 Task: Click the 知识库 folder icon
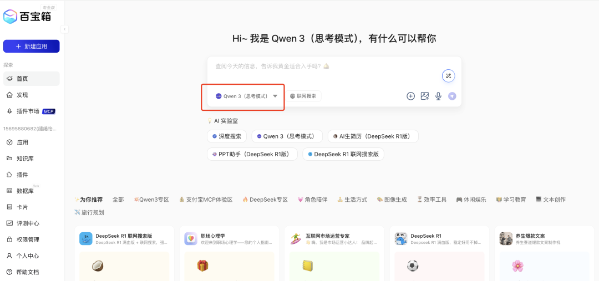tap(9, 159)
